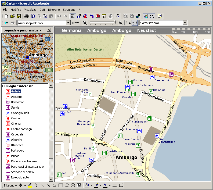Select the pushpin drawing tool
The height and width of the screenshot is (190, 213).
click(x=21, y=185)
